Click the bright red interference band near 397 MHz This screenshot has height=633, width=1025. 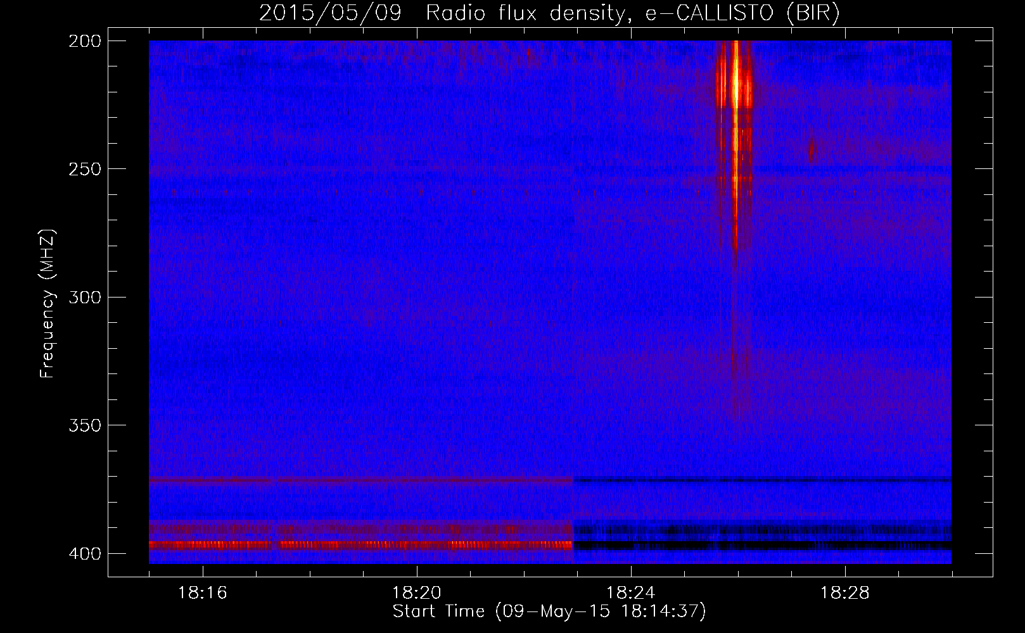(x=360, y=544)
